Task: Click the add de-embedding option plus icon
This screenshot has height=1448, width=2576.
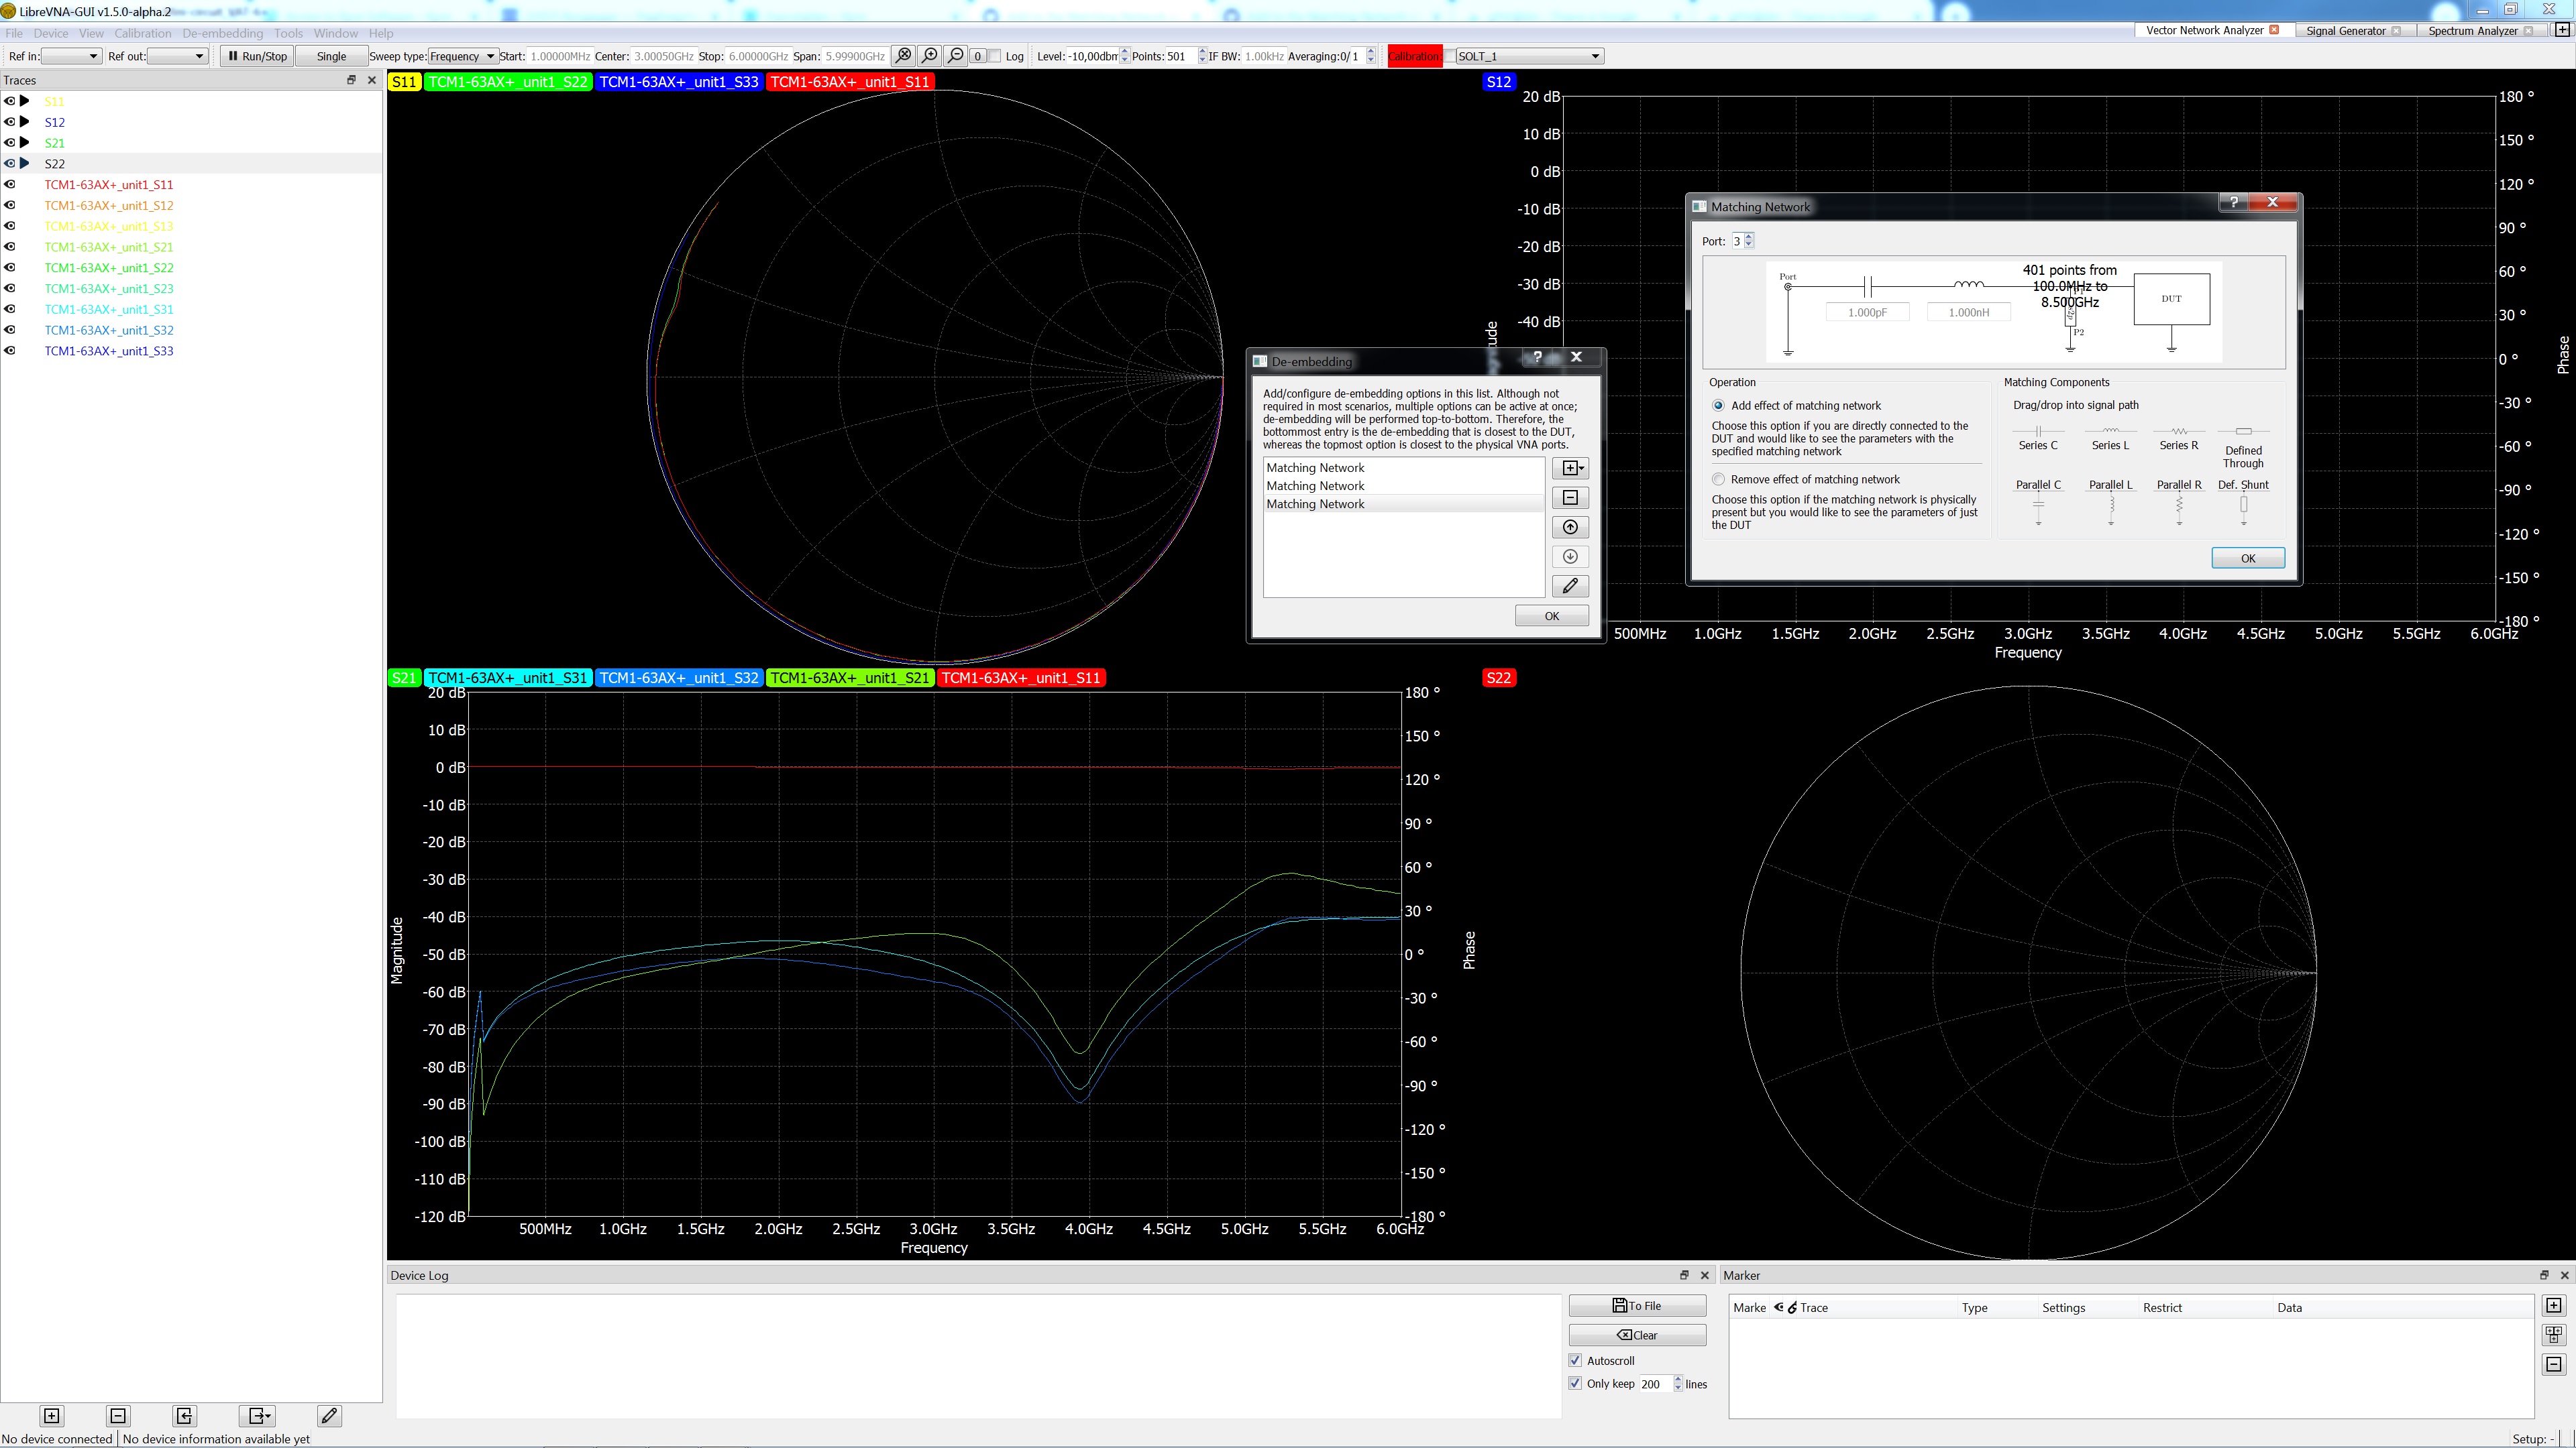Action: click(x=1569, y=468)
